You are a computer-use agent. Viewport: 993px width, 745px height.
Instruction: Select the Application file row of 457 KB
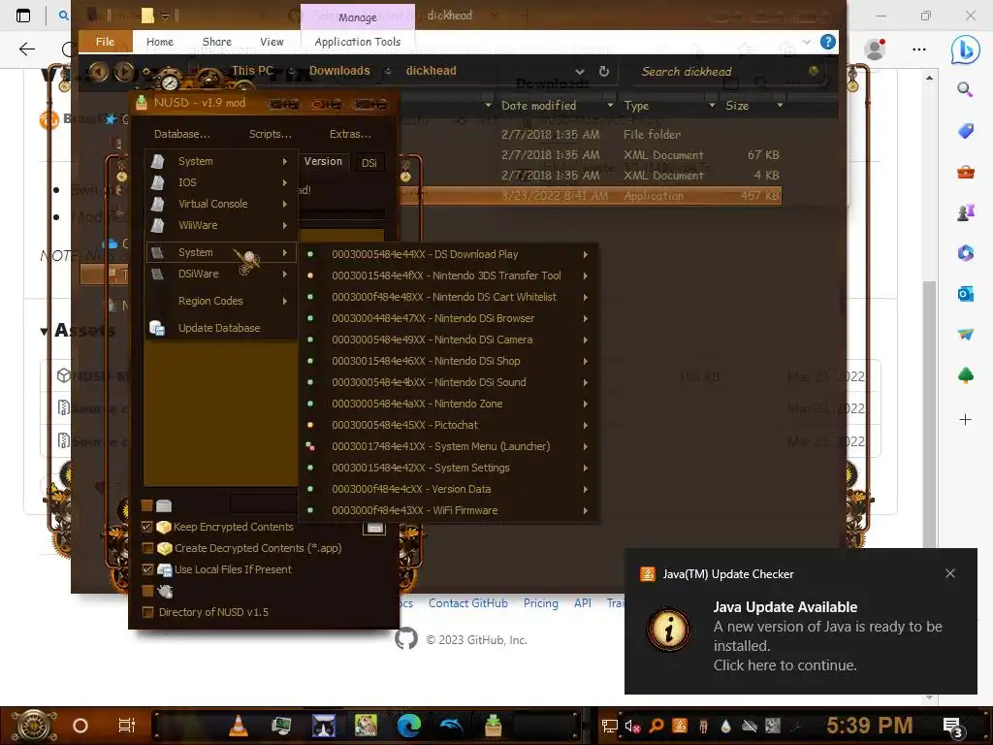pos(591,196)
